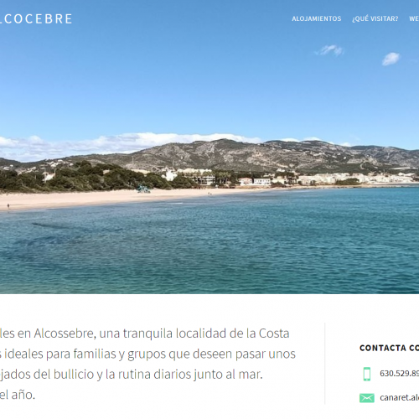Click the mountain ridge in the hero image
This screenshot has height=419, width=419.
tap(237, 153)
